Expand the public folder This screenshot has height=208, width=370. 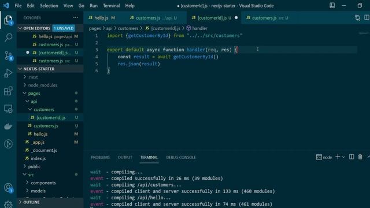34,166
